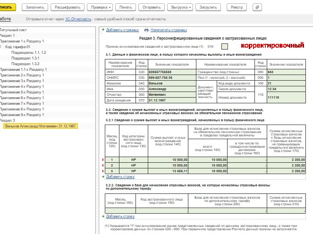Image resolution: width=313 pixels, height=234 pixels.
Task: Click month 2 contribution sum 2 200,00
Action: pyautogui.click(x=286, y=166)
